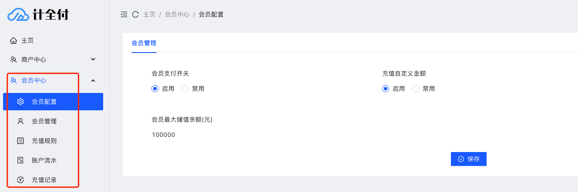Click 会员中心 in the breadcrumb
This screenshot has width=578, height=192.
177,14
